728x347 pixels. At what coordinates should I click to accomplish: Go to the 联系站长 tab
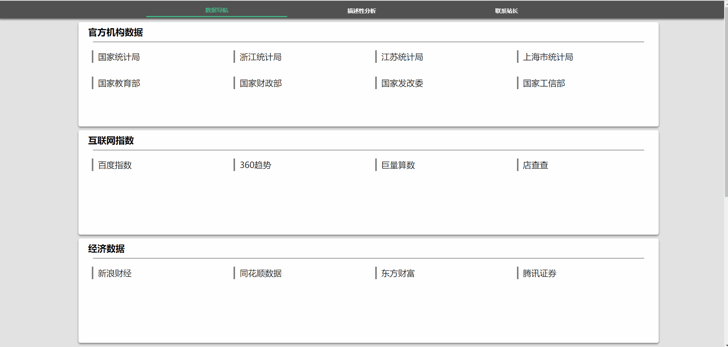[x=506, y=11]
